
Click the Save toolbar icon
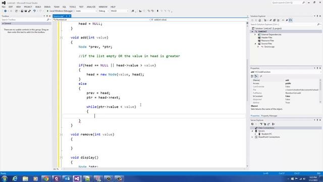tap(26, 11)
